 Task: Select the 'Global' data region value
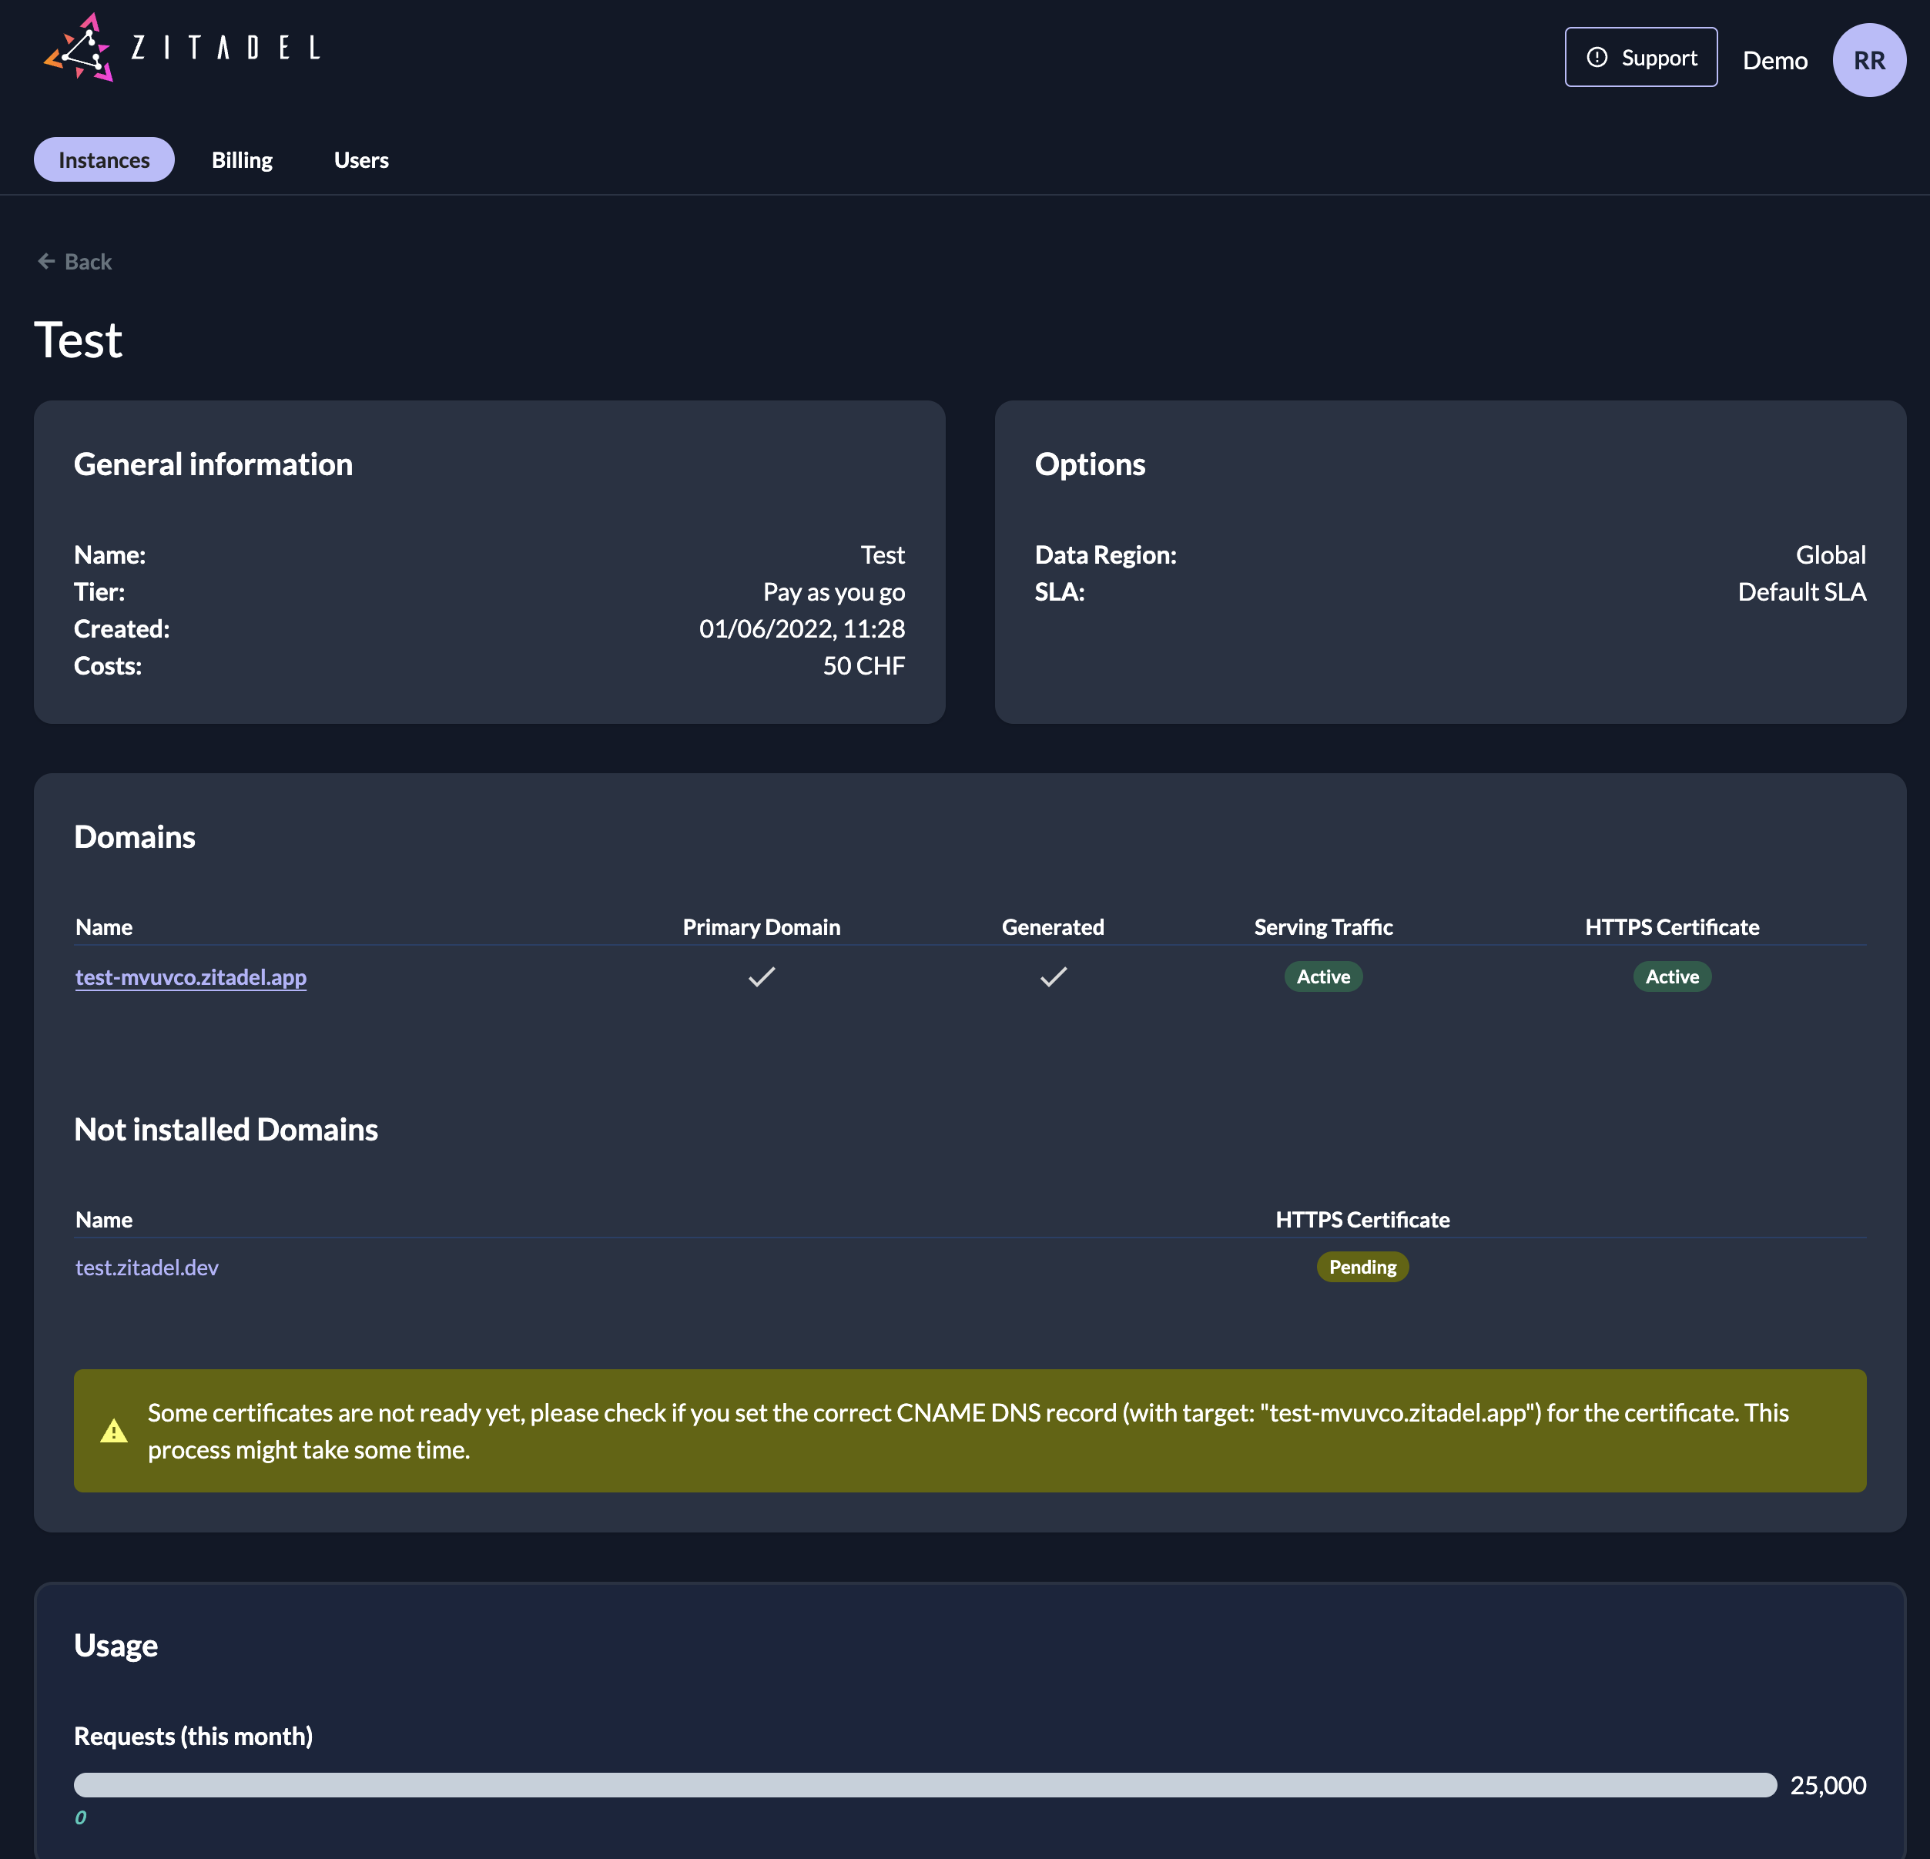coord(1830,554)
